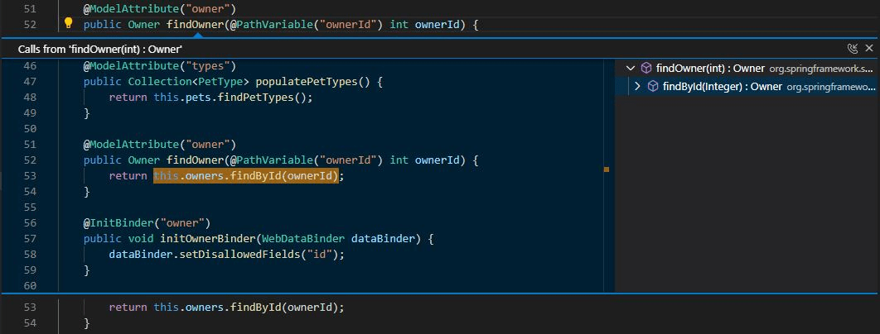Click 'PathVariable' in the top editor line 52

click(x=275, y=25)
